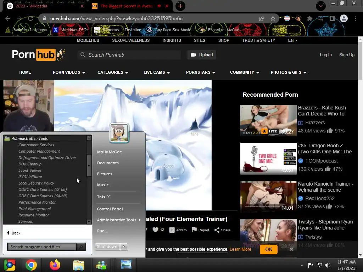Expand the EN language dropdown
The width and height of the screenshot is (363, 272).
(x=292, y=40)
